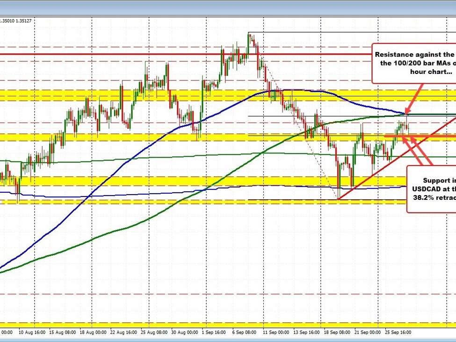Click the 11 Sep 00:00 axis label
This screenshot has height=342, width=456.
[x=276, y=332]
